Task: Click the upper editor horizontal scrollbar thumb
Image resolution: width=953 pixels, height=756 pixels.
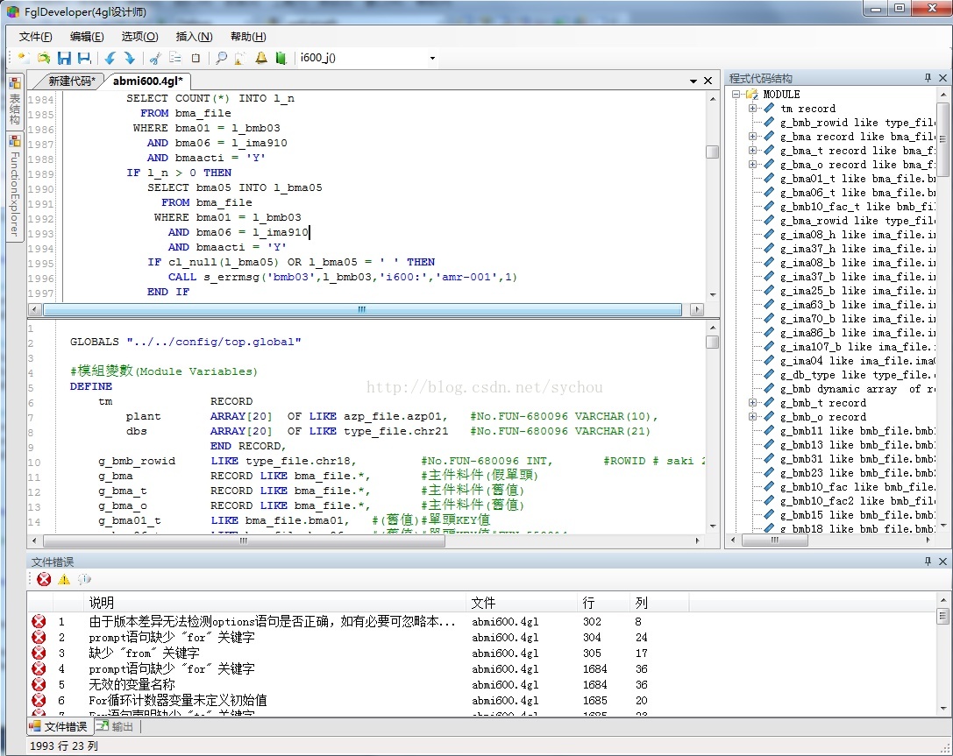Action: coord(362,309)
